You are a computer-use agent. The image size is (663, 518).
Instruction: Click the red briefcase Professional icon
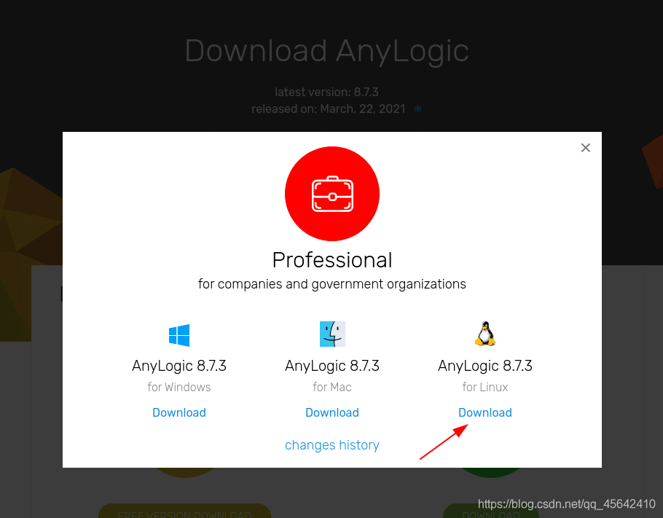332,194
